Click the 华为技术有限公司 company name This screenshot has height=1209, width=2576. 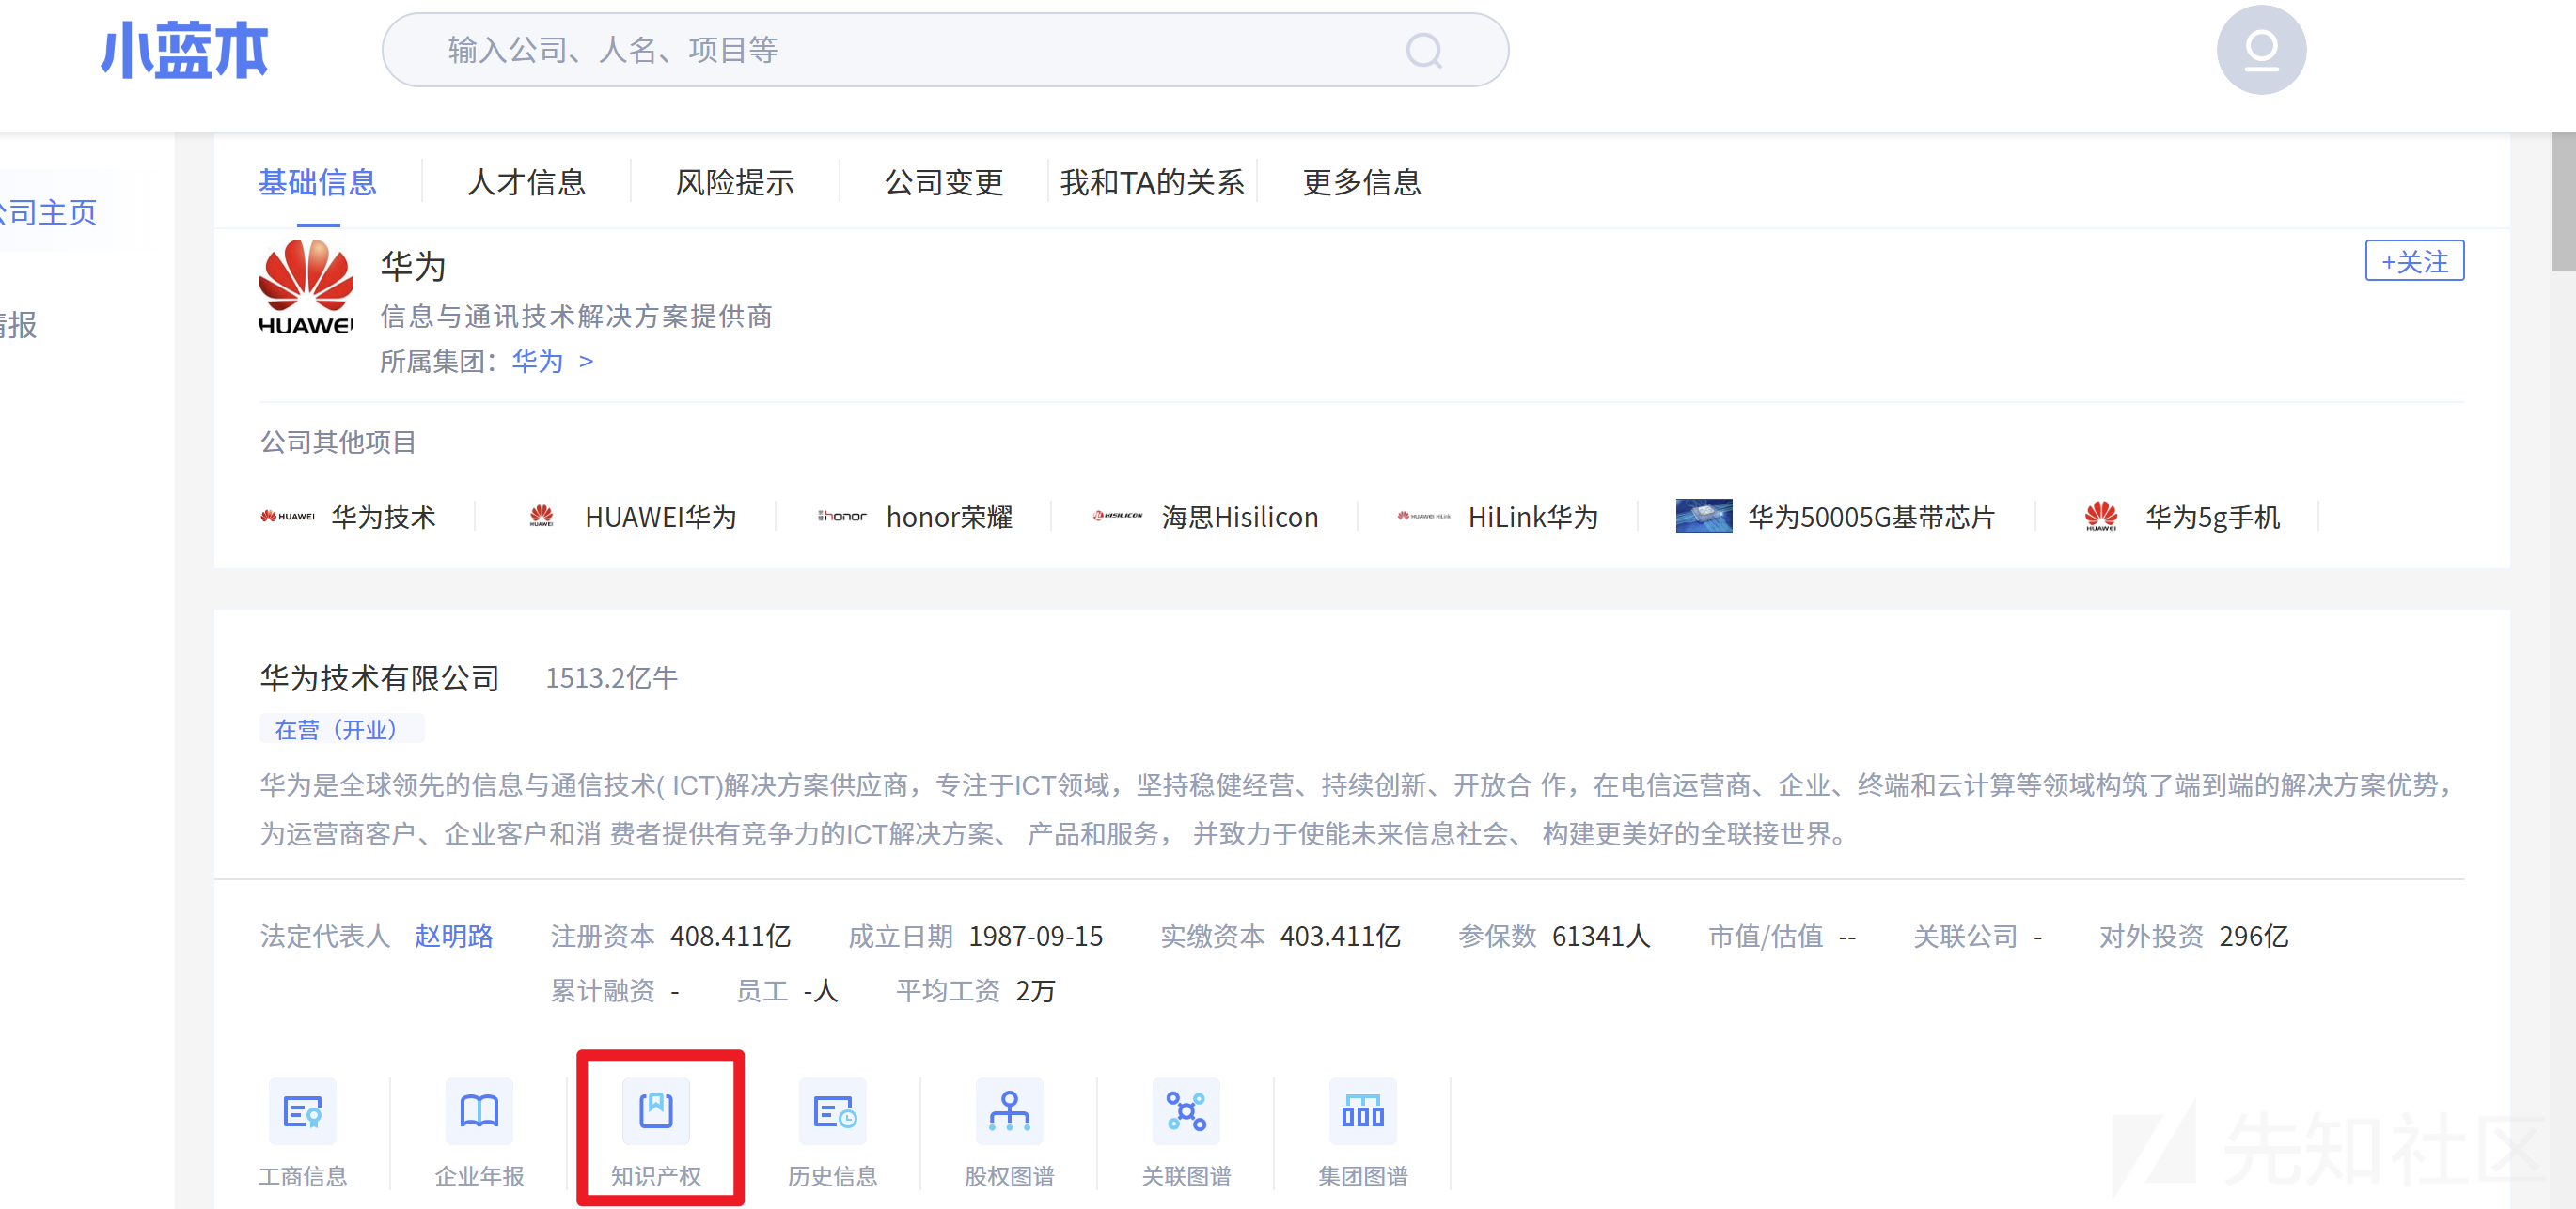[379, 677]
